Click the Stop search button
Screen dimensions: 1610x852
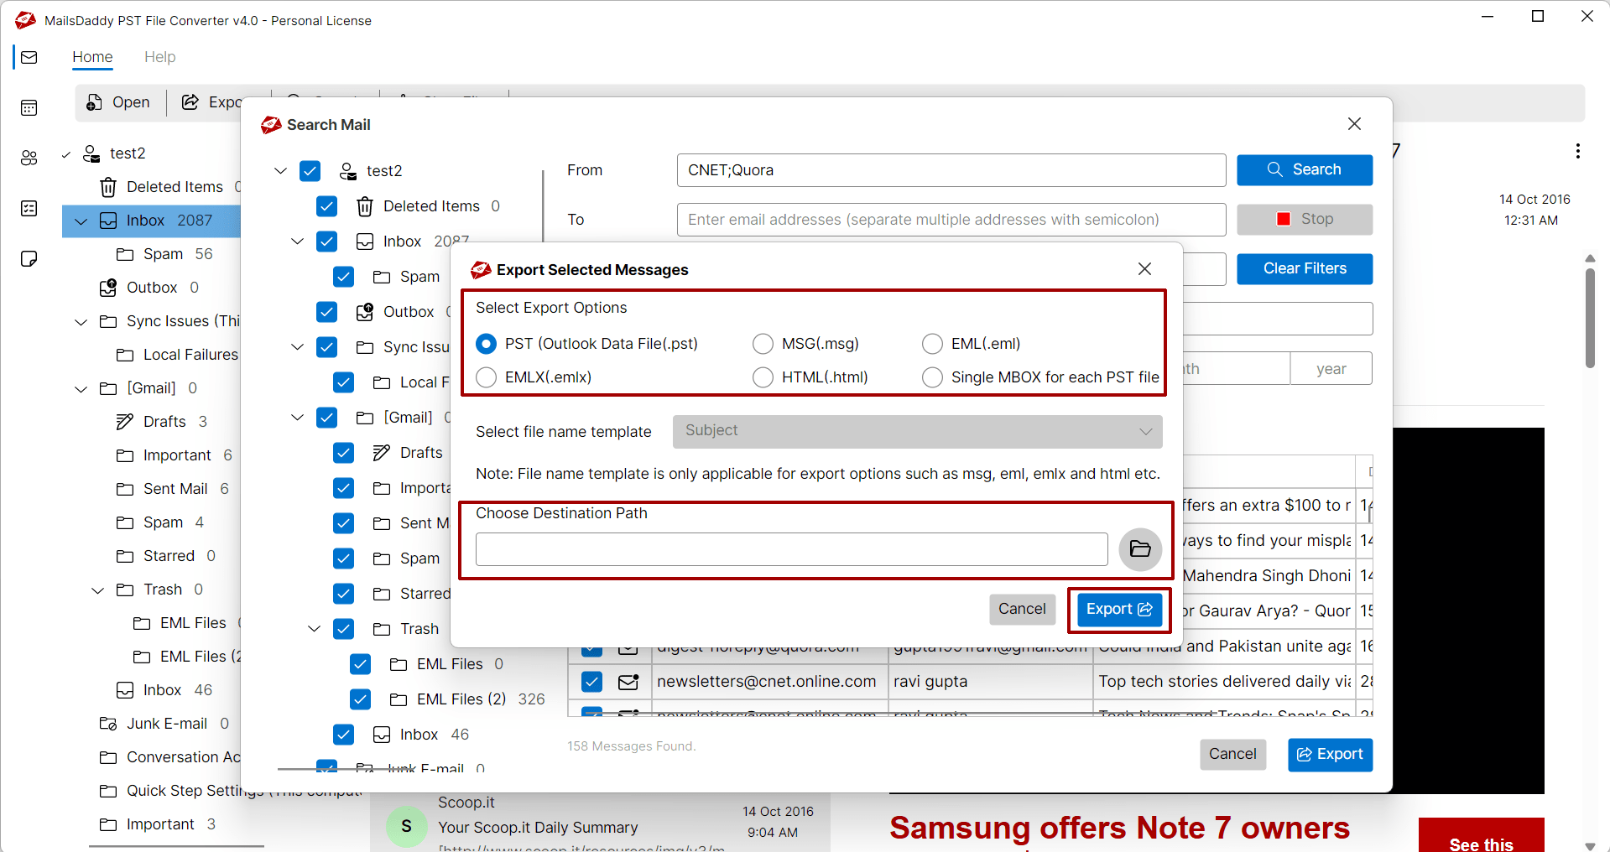point(1305,219)
